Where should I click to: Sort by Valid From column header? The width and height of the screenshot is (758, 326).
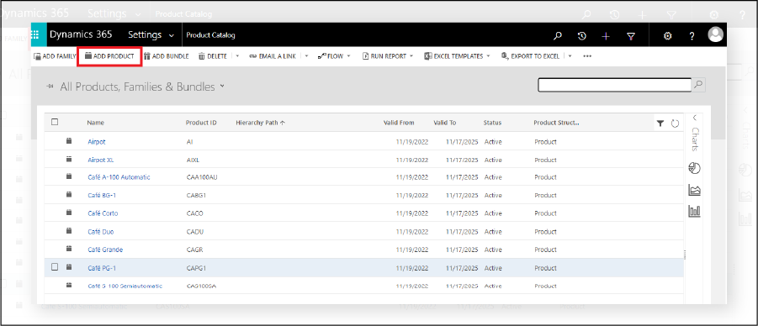[x=399, y=123]
